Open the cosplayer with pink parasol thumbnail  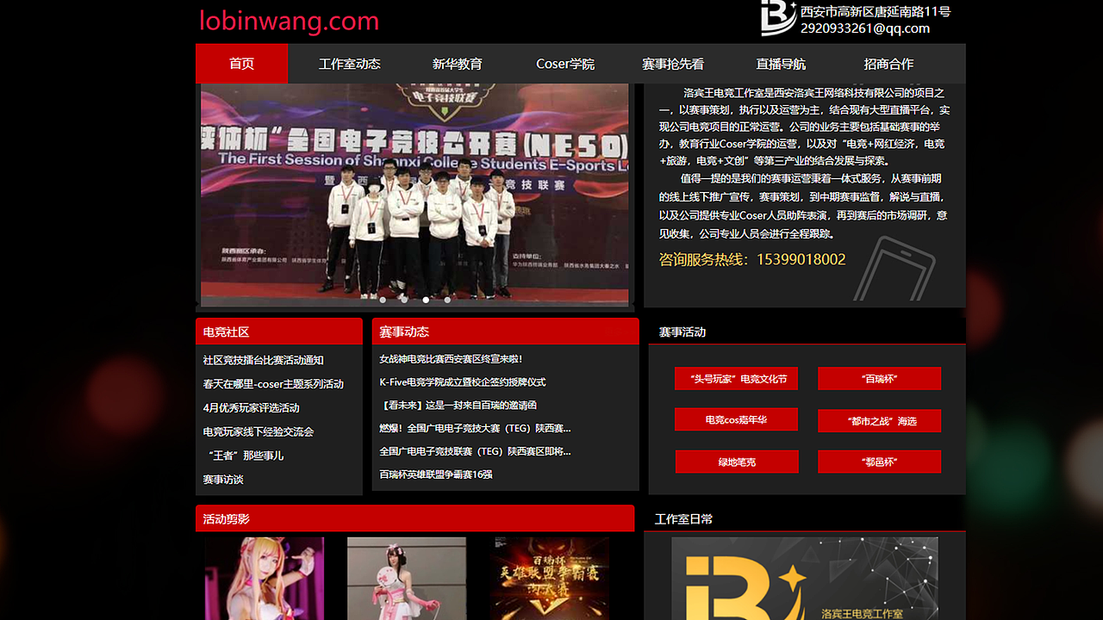point(407,579)
